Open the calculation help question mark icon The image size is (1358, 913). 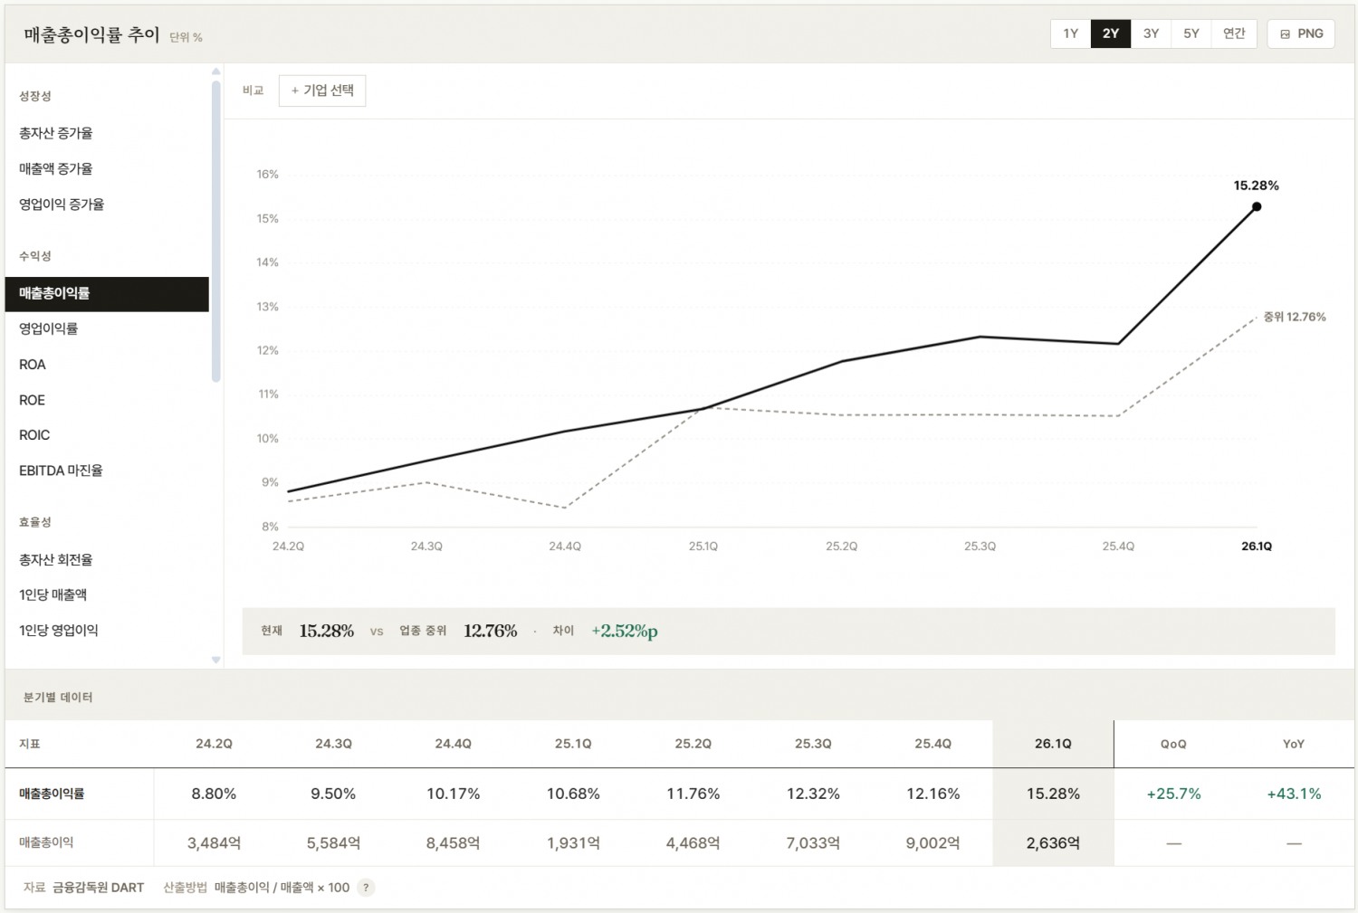click(x=366, y=888)
